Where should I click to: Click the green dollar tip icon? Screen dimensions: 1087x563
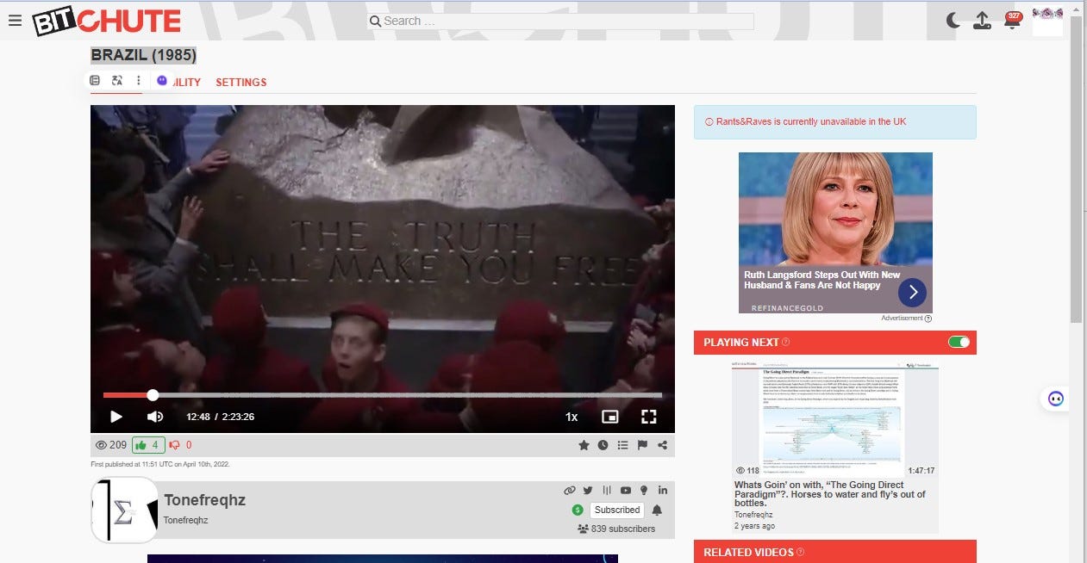(x=578, y=510)
